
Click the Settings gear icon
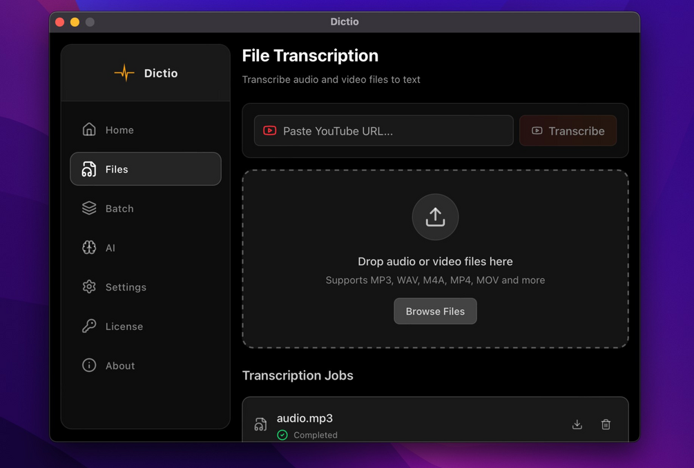pyautogui.click(x=89, y=286)
